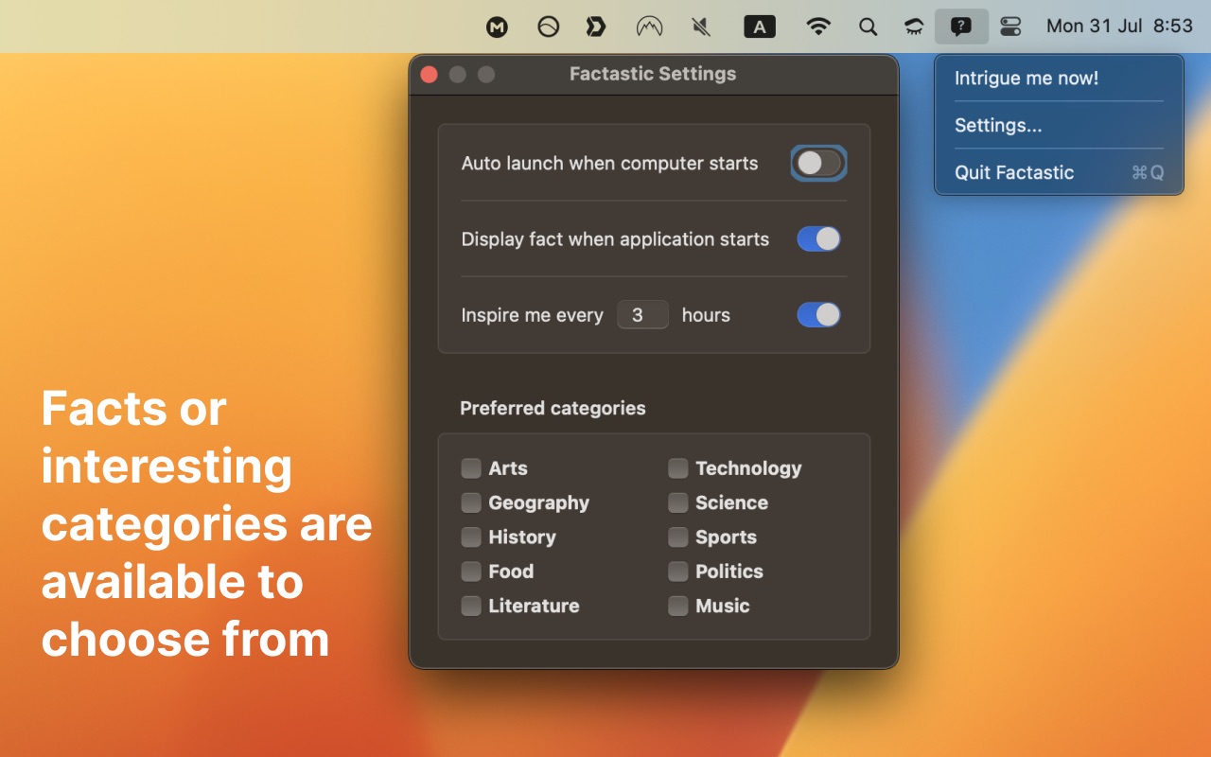Disable Display fact when application starts
Image resolution: width=1211 pixels, height=757 pixels.
pyautogui.click(x=818, y=239)
